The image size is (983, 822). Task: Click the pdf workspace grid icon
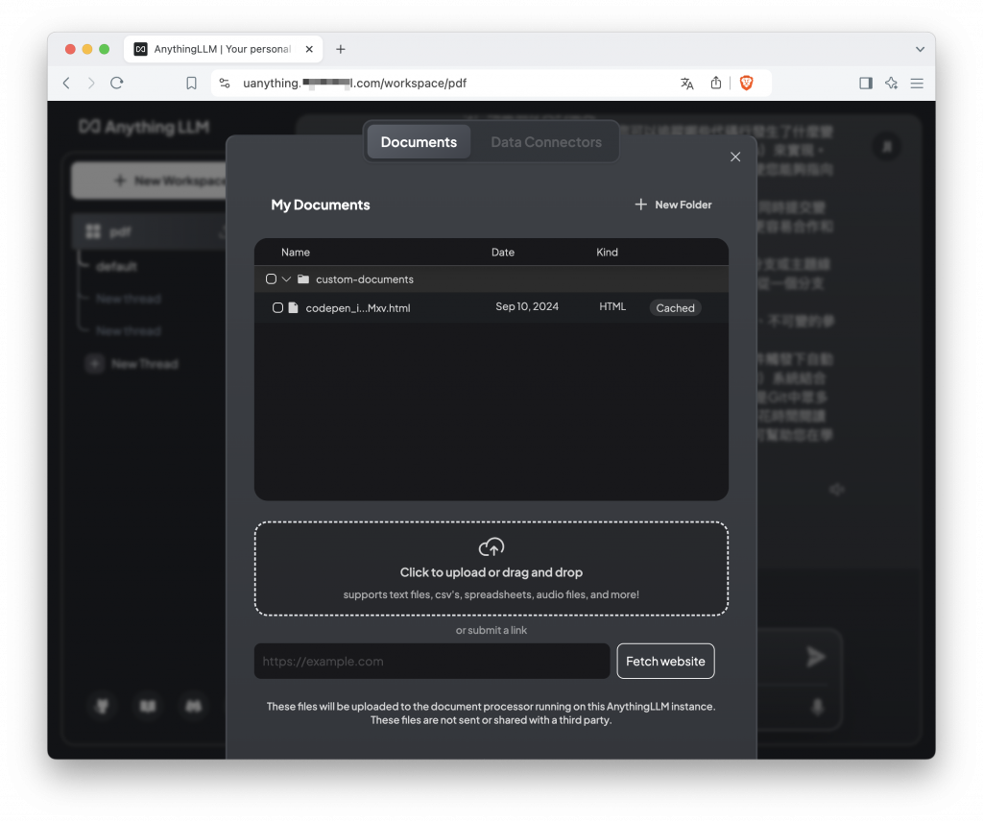pyautogui.click(x=93, y=231)
